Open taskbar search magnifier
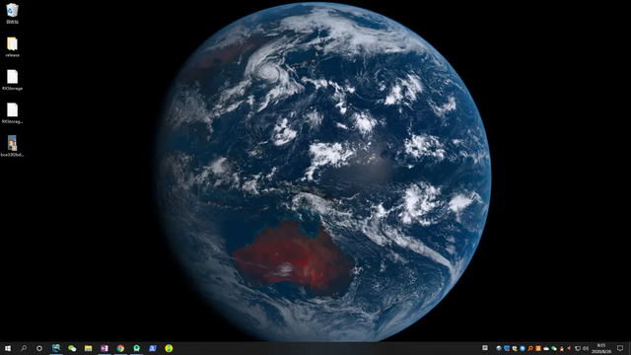This screenshot has height=355, width=631. click(24, 348)
